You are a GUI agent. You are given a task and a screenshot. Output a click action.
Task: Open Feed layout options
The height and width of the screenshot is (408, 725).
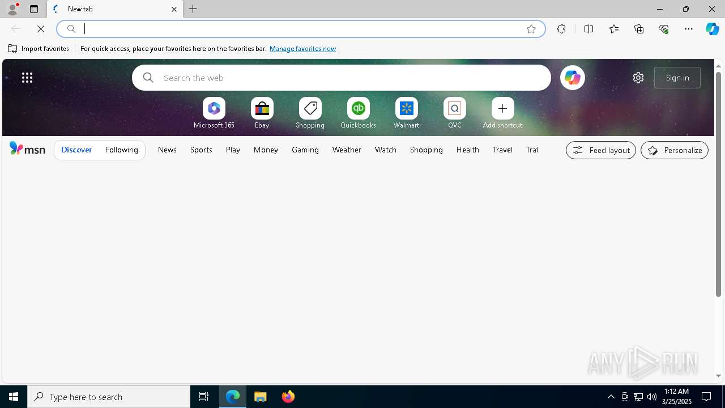click(601, 150)
